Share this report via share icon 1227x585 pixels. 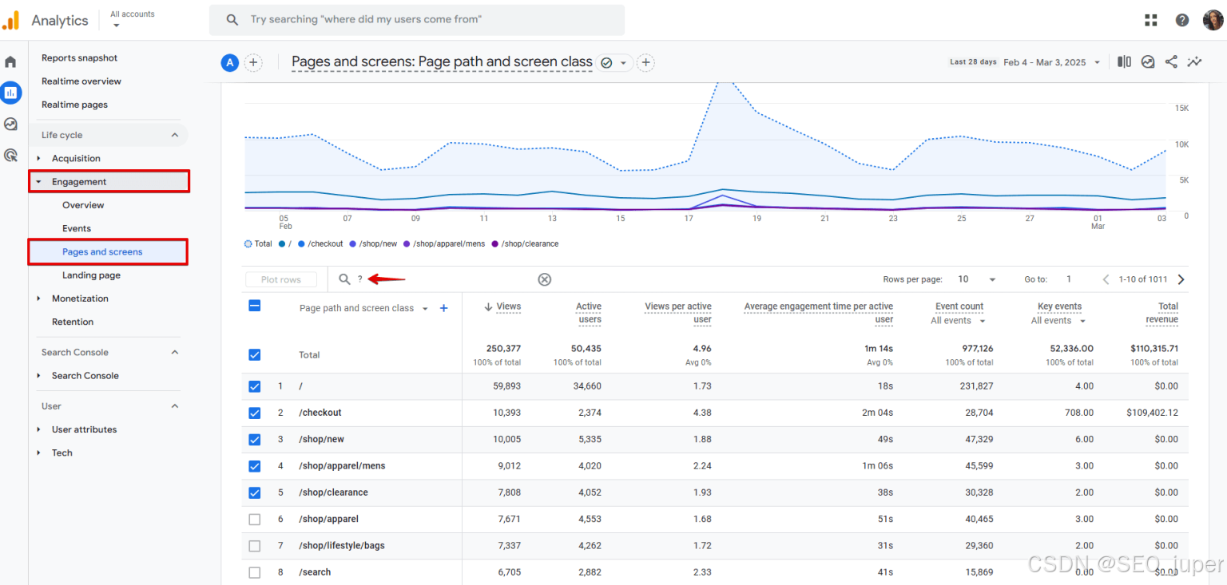coord(1171,61)
